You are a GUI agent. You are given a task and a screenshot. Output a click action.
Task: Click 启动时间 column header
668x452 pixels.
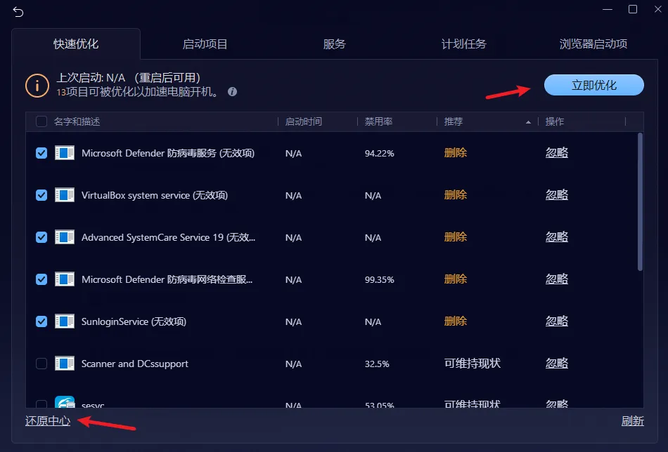click(303, 121)
